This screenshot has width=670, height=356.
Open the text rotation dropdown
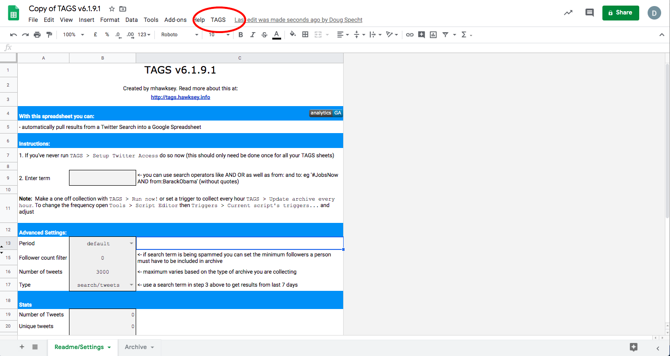[x=392, y=35]
